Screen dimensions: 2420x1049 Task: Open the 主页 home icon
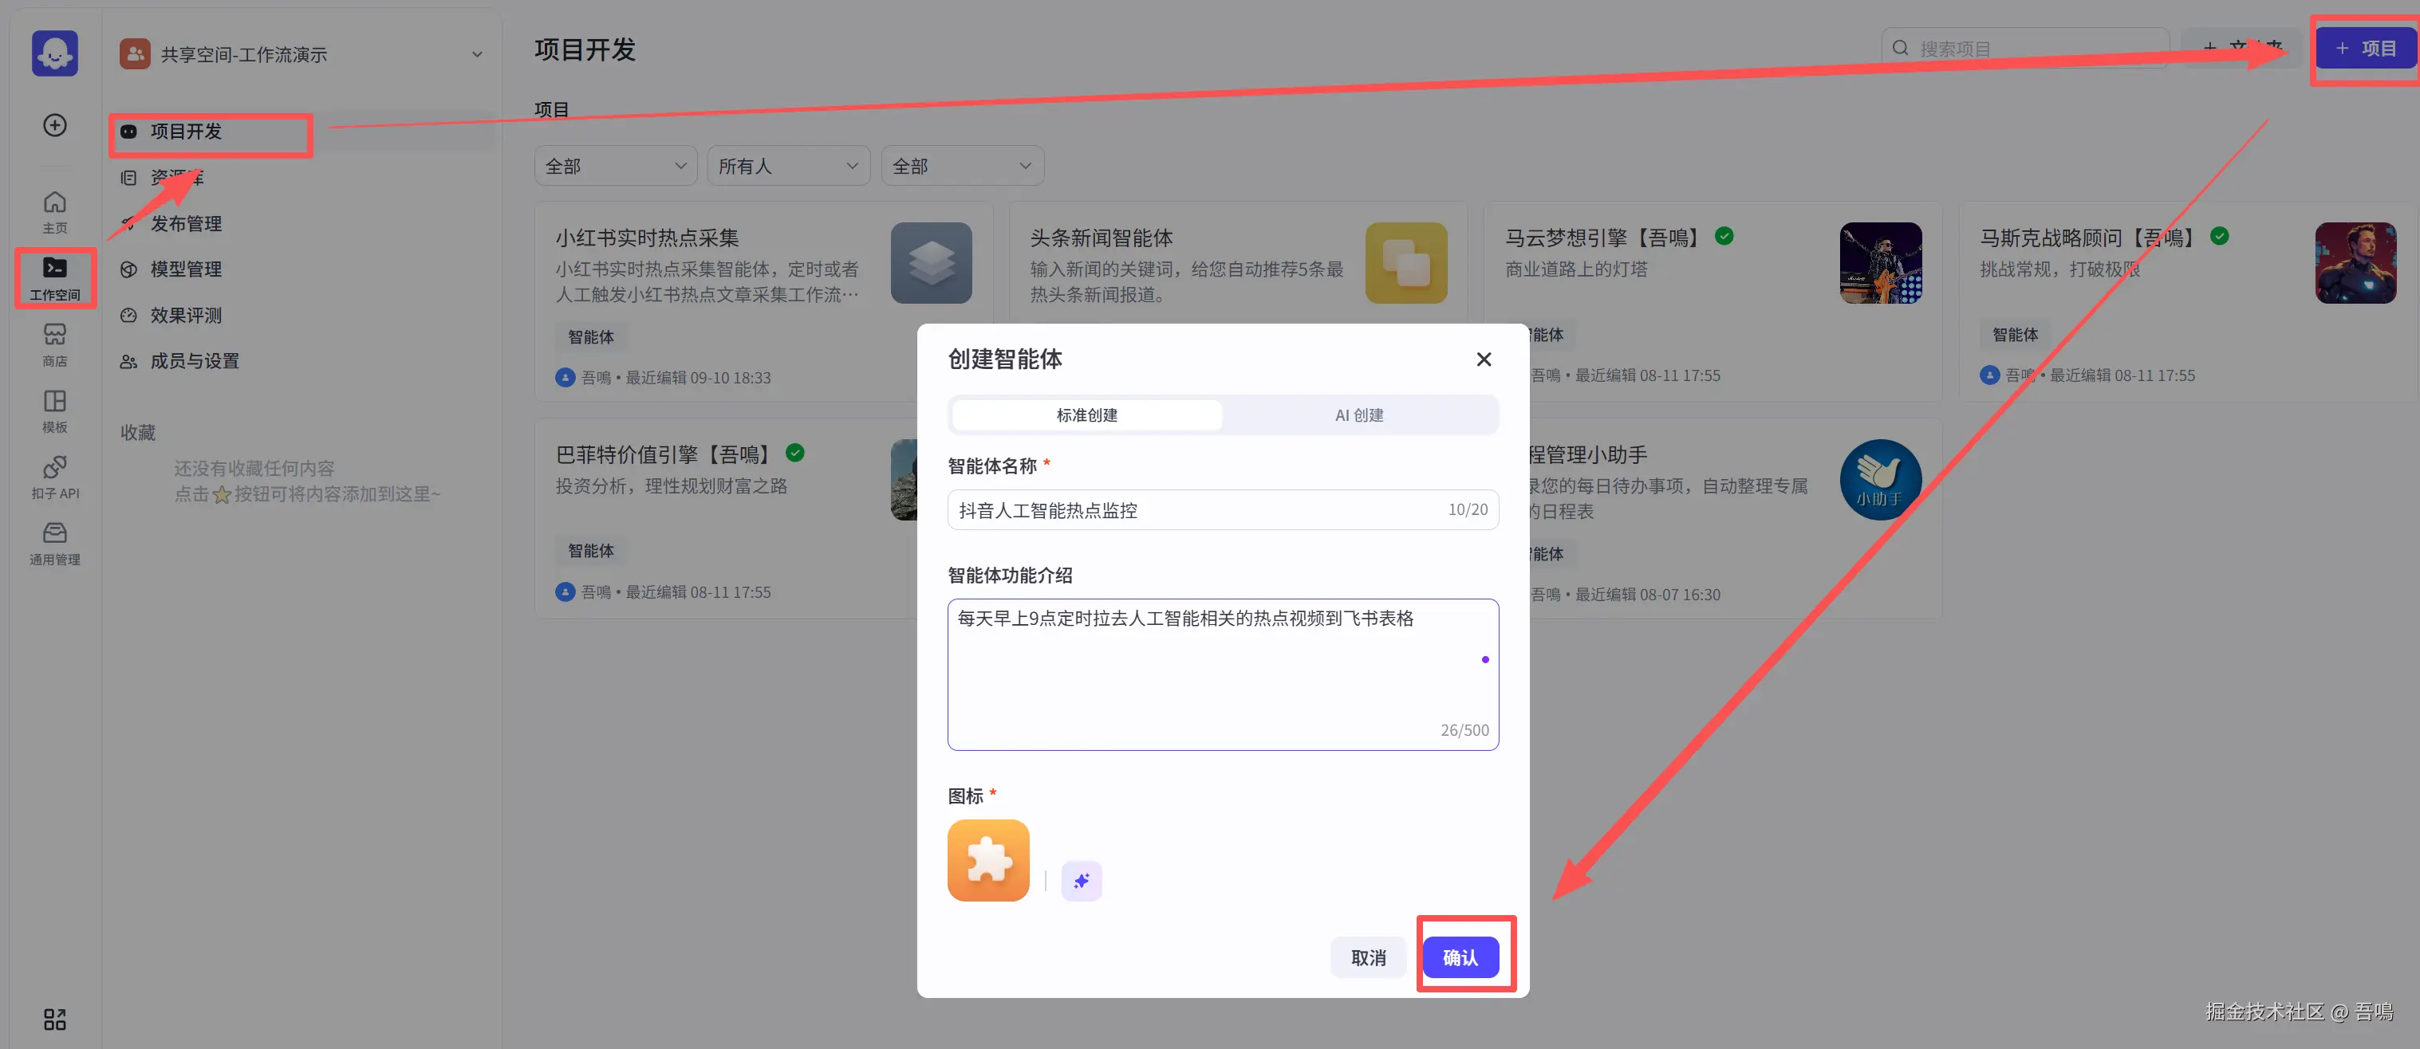click(x=54, y=211)
